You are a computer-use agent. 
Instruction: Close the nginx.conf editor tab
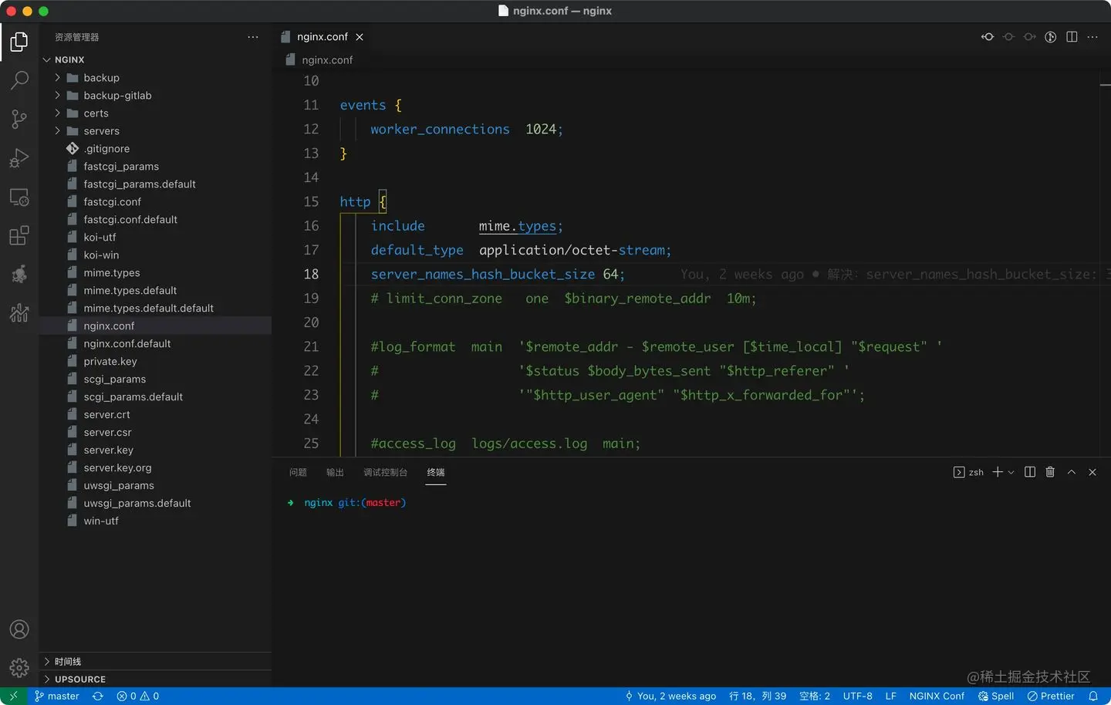(x=360, y=37)
